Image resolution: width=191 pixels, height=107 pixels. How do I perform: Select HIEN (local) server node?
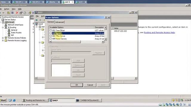pos(9,22)
